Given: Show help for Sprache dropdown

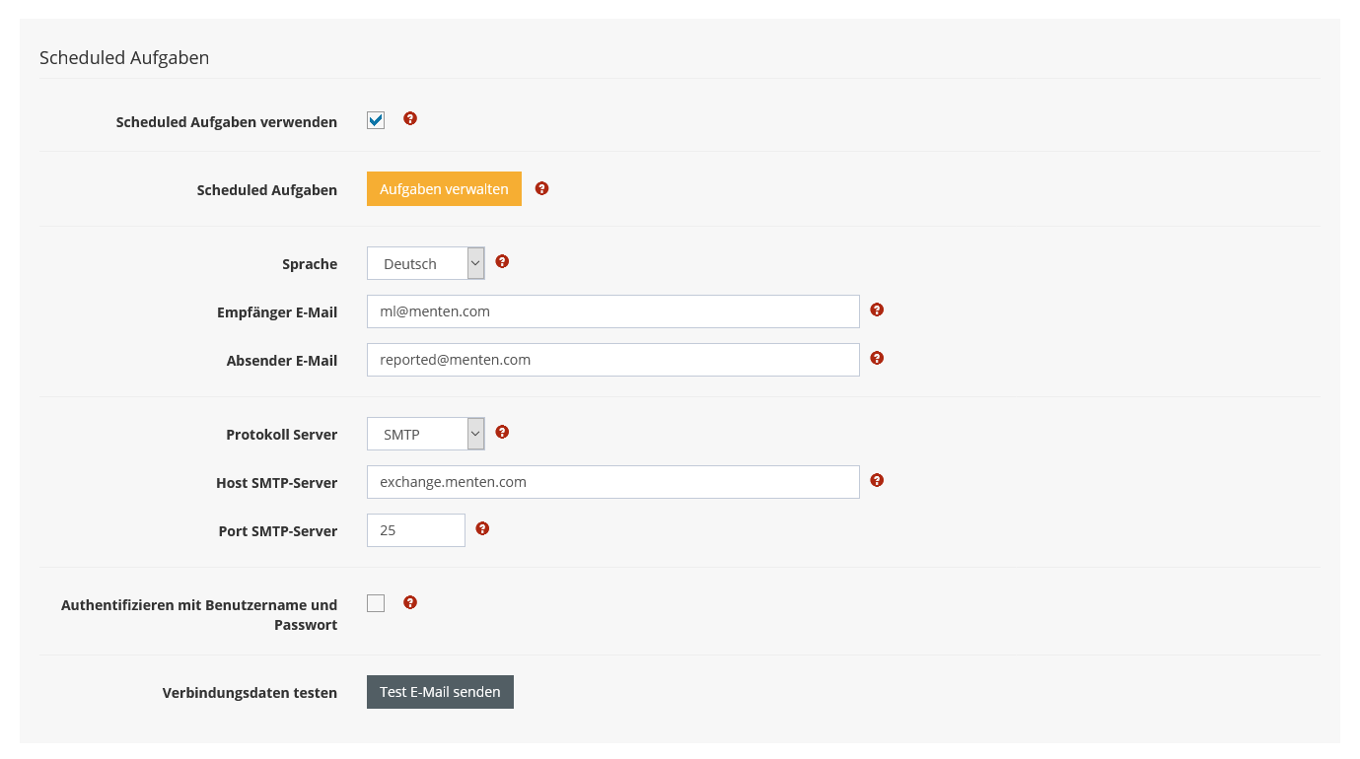Looking at the screenshot, I should click(502, 261).
